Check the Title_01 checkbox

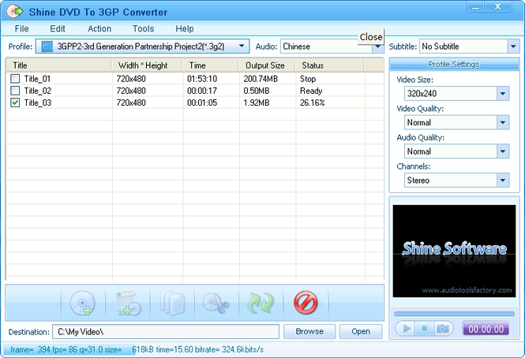[x=15, y=79]
